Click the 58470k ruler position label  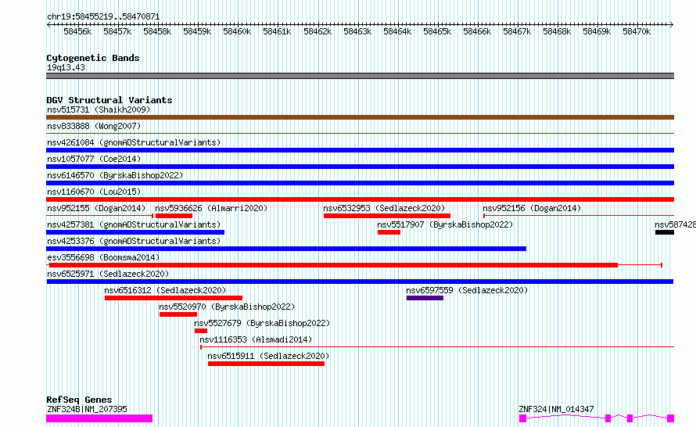[637, 31]
